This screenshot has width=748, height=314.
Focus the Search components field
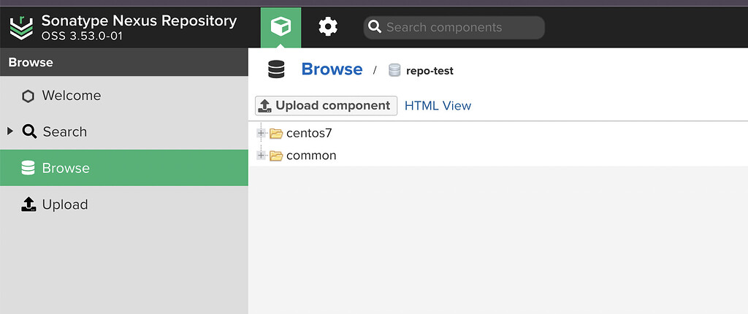(454, 28)
